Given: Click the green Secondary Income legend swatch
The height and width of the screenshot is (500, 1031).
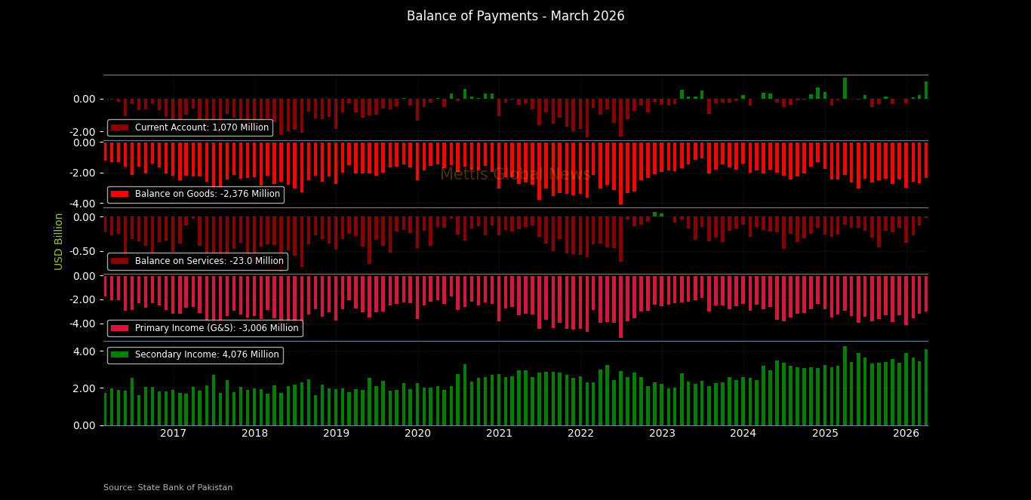Looking at the screenshot, I should tap(120, 355).
